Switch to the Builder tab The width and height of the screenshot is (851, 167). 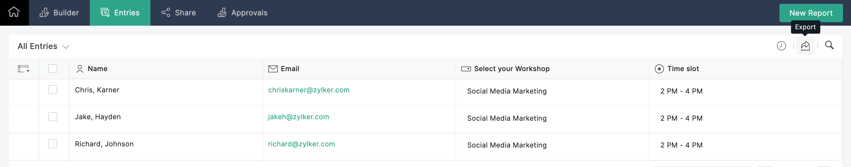tap(59, 13)
